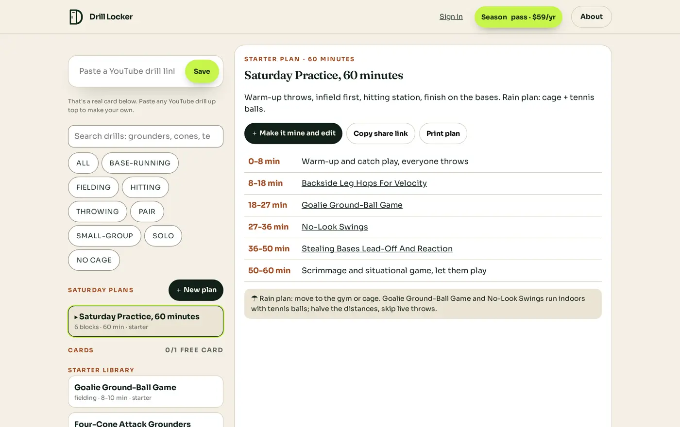
Task: Click Make it mine and edit button
Action: pos(293,133)
